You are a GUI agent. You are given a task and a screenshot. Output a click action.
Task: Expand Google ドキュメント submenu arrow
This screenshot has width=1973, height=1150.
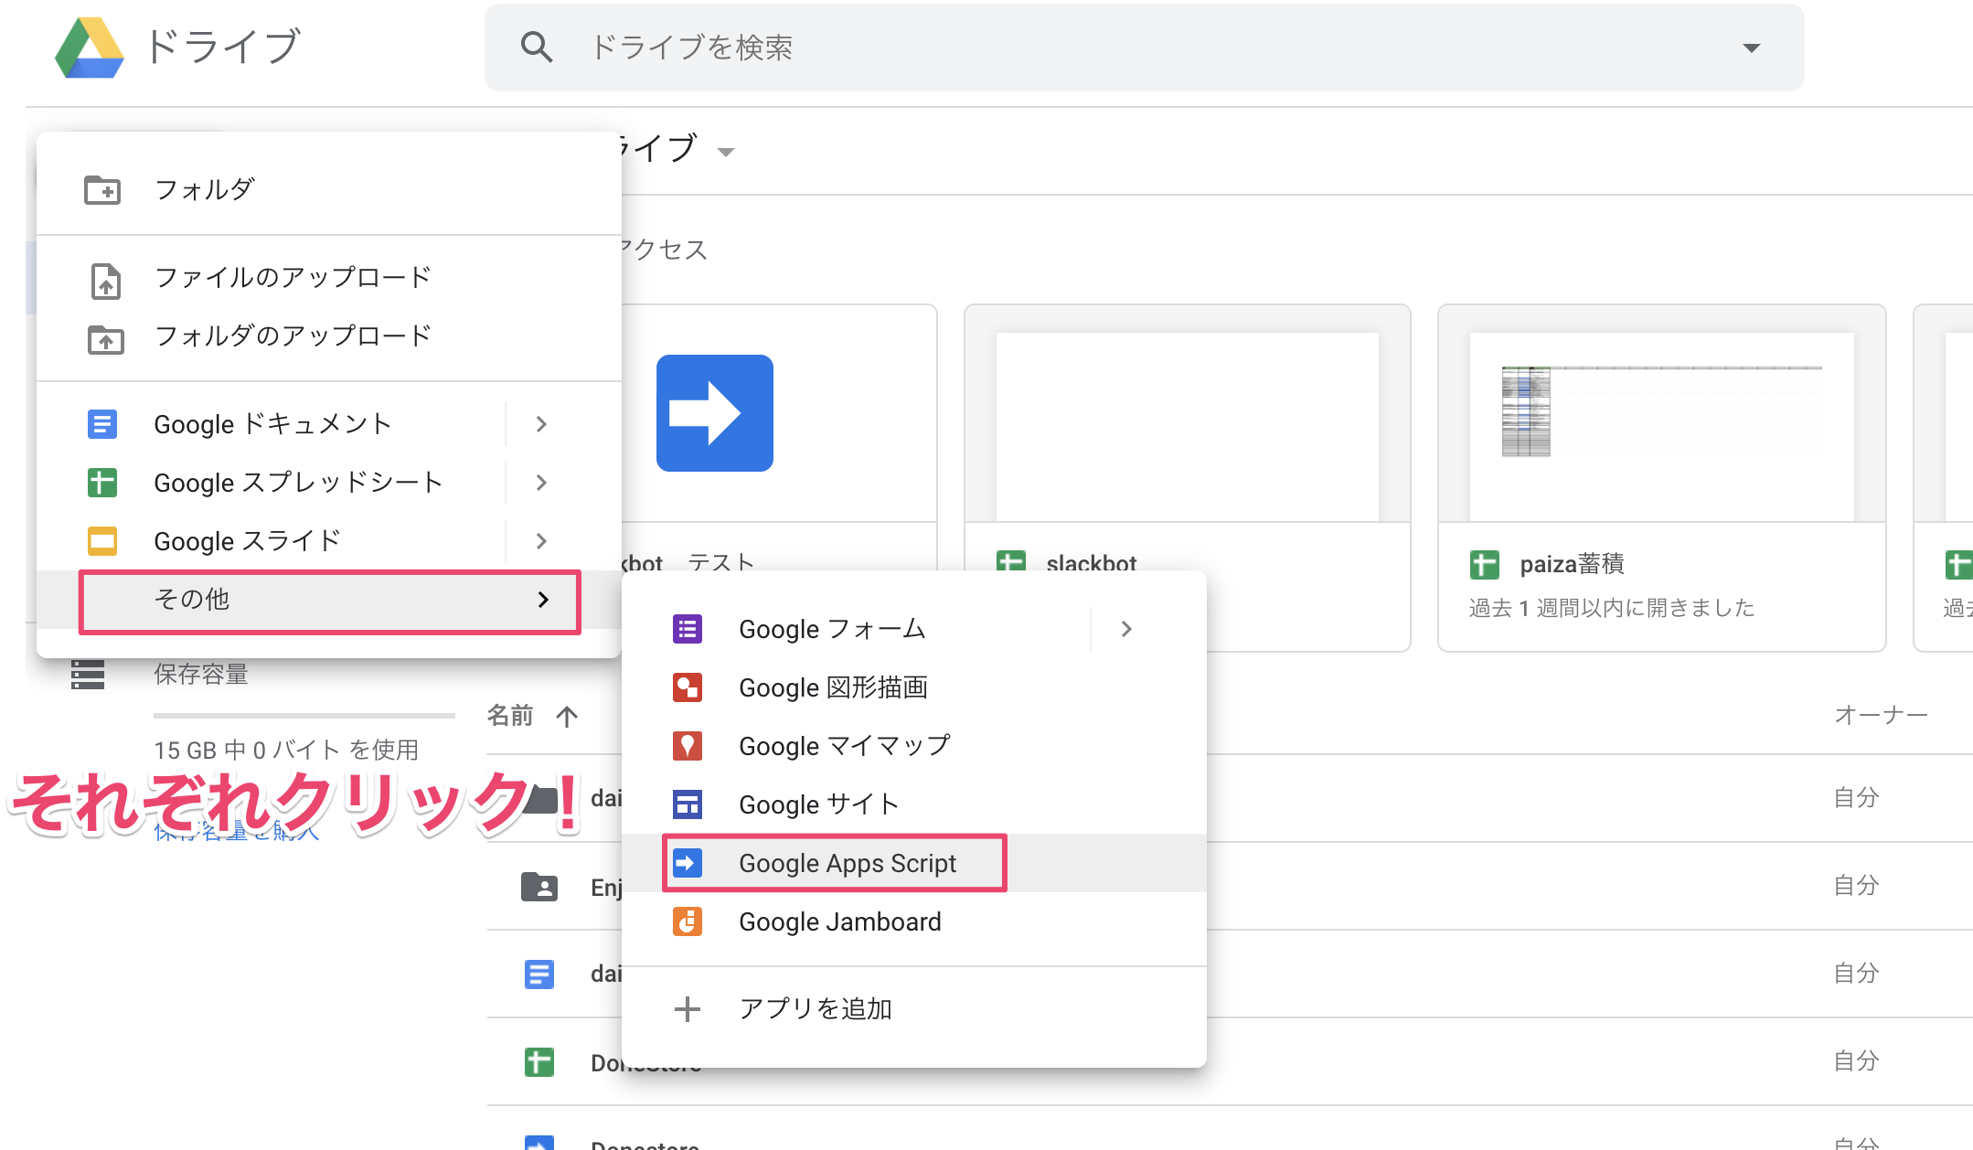tap(541, 424)
